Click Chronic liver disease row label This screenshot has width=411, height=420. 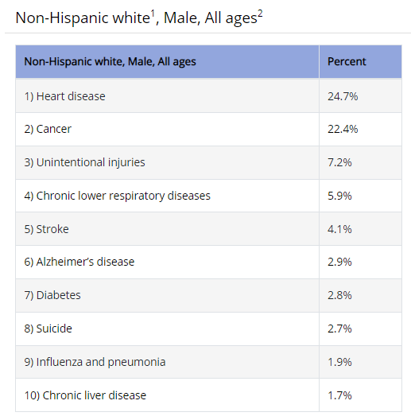[x=85, y=395]
